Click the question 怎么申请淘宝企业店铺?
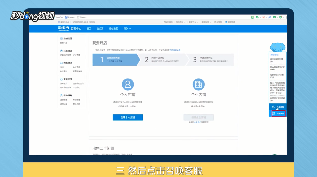Viewport: 317px width, 177px height. 277,68
